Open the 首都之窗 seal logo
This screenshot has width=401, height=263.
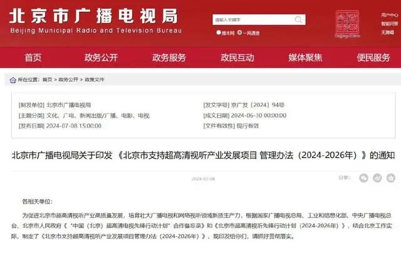347,24
